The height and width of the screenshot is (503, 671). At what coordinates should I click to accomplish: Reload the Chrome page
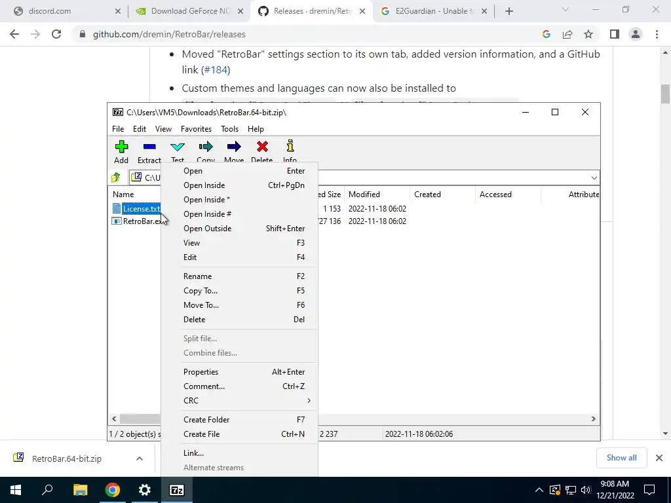coord(56,34)
